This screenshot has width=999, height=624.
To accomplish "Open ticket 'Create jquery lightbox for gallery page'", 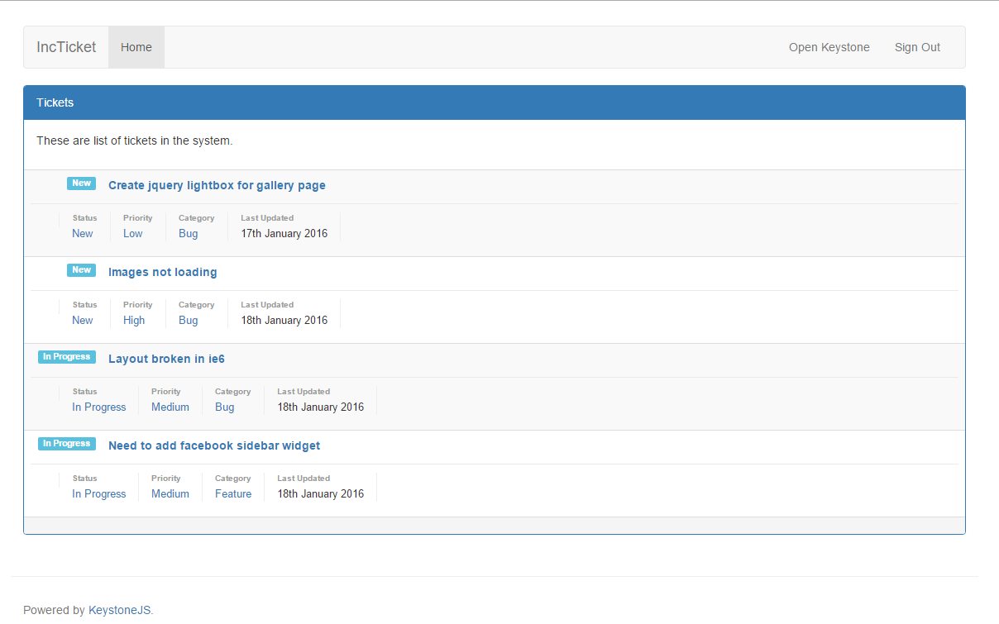I will (x=217, y=185).
